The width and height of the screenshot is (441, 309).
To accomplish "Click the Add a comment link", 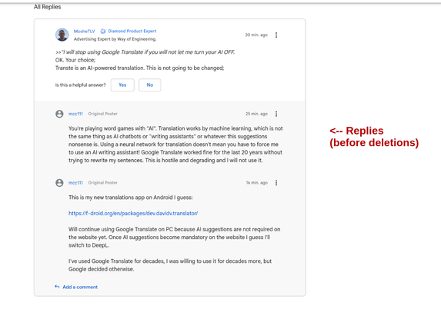I will pos(80,287).
